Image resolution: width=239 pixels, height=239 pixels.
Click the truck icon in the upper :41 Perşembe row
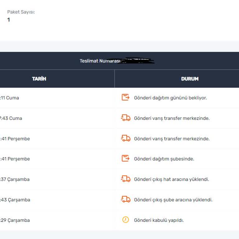(x=126, y=138)
